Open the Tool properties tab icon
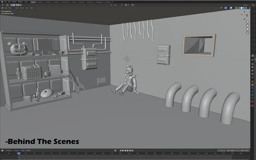Image resolution: width=256 pixels, height=160 pixels. tap(252, 60)
